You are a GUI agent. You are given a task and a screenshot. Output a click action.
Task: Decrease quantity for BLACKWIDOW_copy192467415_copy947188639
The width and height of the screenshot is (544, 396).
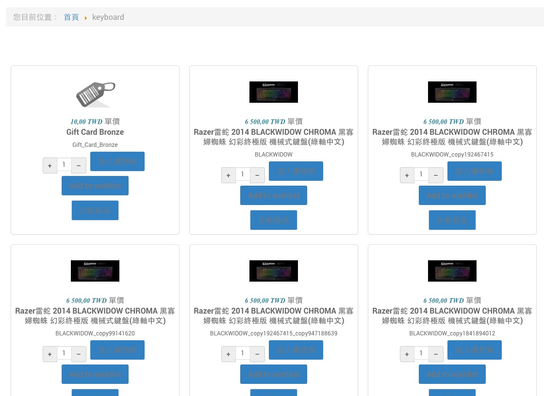(x=257, y=354)
